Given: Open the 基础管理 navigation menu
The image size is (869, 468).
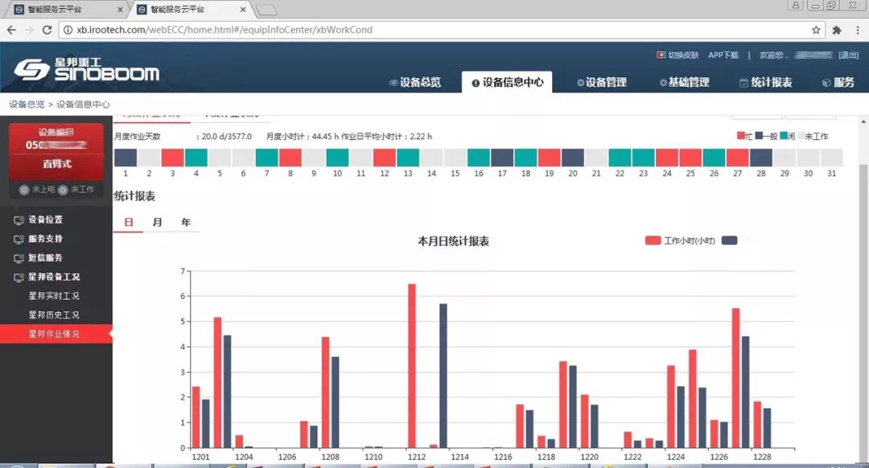Looking at the screenshot, I should pos(684,82).
